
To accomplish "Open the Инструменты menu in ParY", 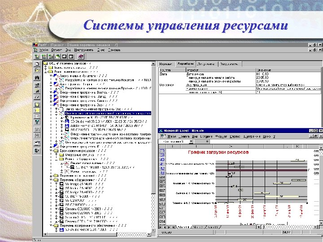I will 84,50.
